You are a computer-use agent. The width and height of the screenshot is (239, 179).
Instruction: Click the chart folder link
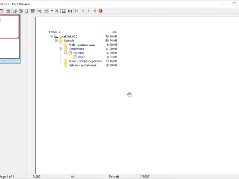tap(81, 57)
